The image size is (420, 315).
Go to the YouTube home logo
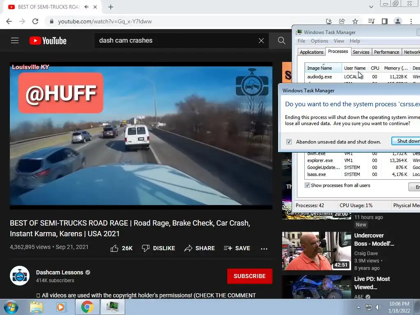(x=48, y=41)
